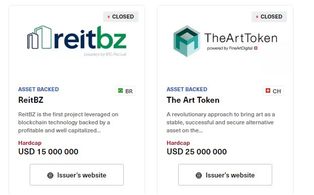The width and height of the screenshot is (314, 195).
Task: Open ReitBZ Issuer's website
Action: point(76,174)
